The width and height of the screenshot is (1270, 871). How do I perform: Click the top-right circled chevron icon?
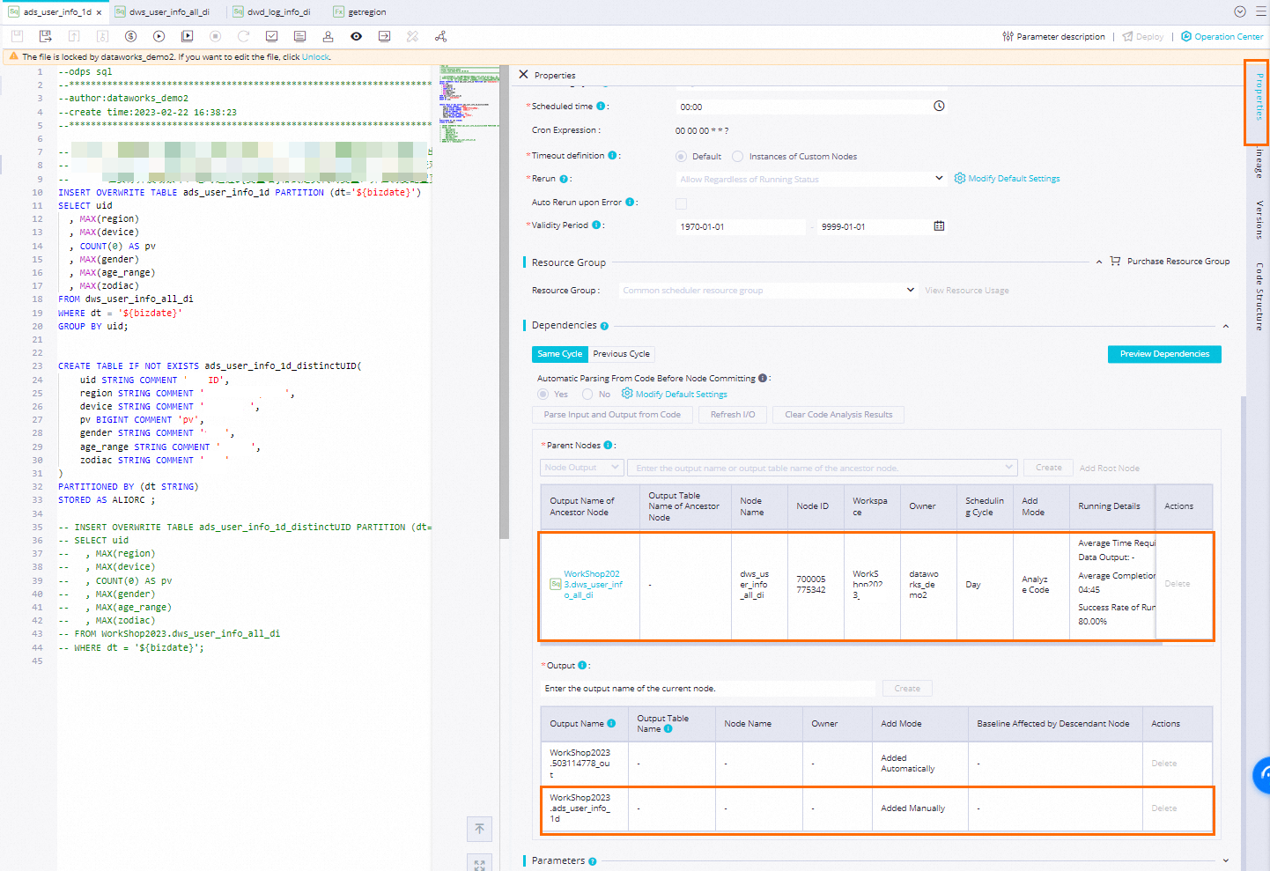(x=1239, y=11)
